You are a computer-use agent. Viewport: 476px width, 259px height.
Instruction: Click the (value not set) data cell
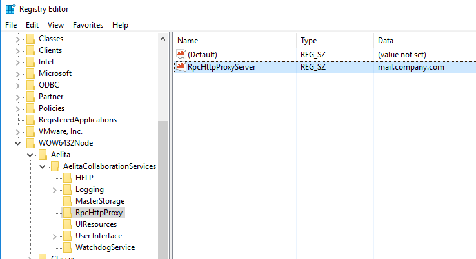[402, 55]
